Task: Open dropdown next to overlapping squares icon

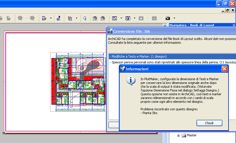Action: point(76,18)
